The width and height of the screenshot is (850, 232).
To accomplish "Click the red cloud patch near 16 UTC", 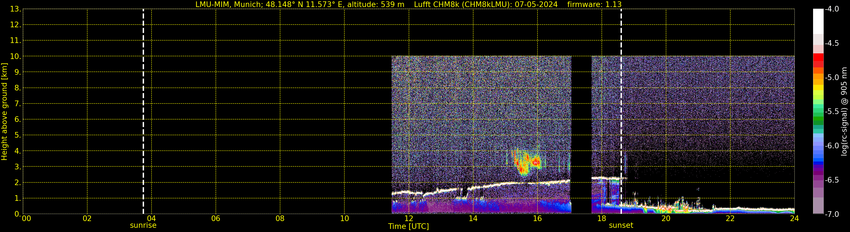I will pos(536,162).
